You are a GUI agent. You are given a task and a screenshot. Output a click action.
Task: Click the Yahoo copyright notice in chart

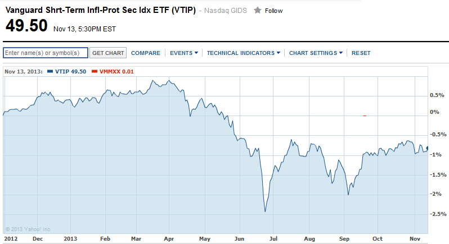(x=28, y=229)
